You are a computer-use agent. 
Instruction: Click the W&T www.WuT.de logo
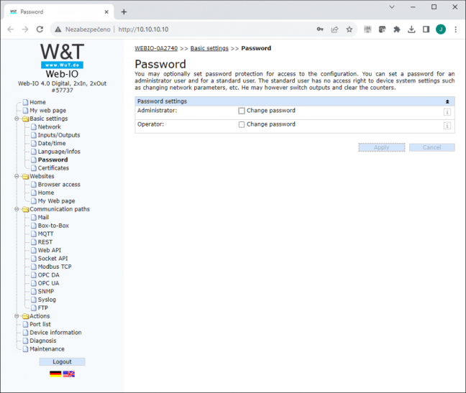click(x=62, y=56)
